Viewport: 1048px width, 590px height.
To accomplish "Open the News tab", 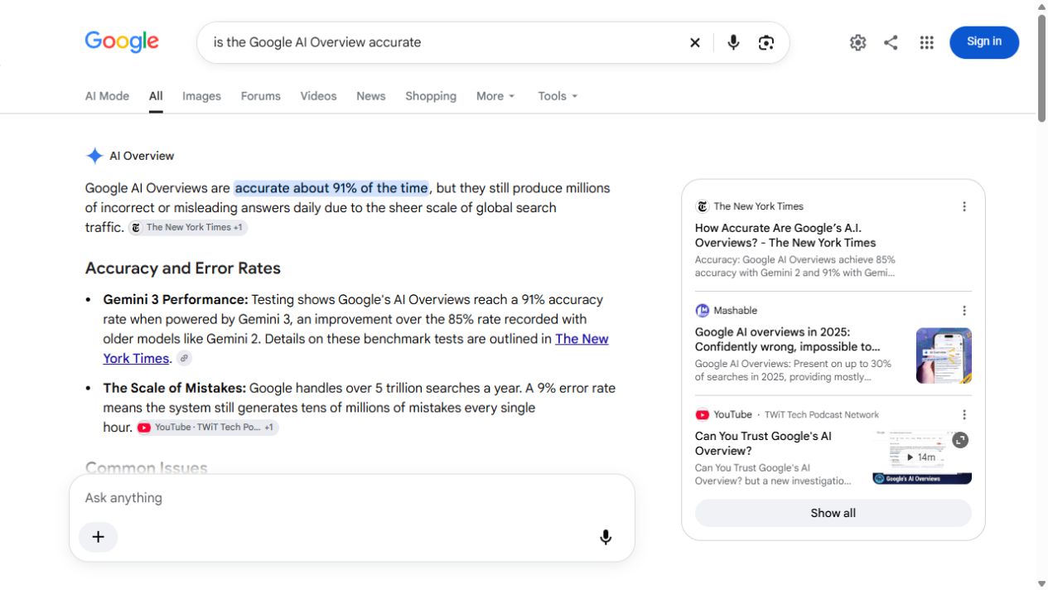I will [x=371, y=96].
